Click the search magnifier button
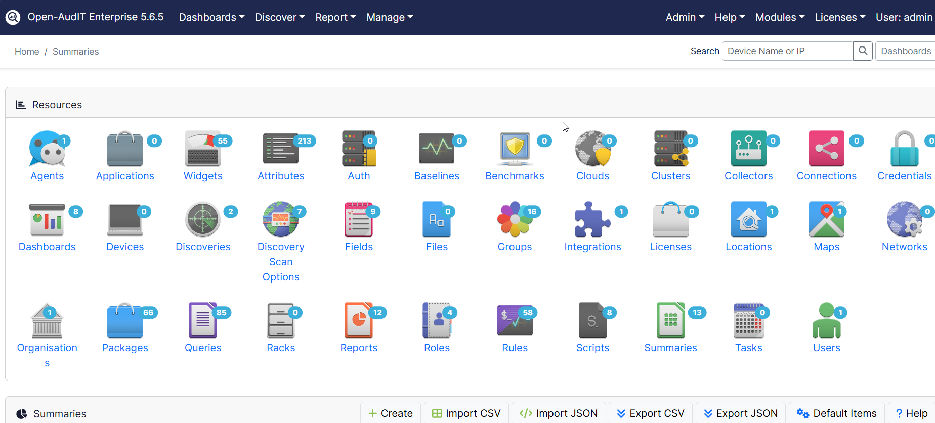 [x=863, y=51]
